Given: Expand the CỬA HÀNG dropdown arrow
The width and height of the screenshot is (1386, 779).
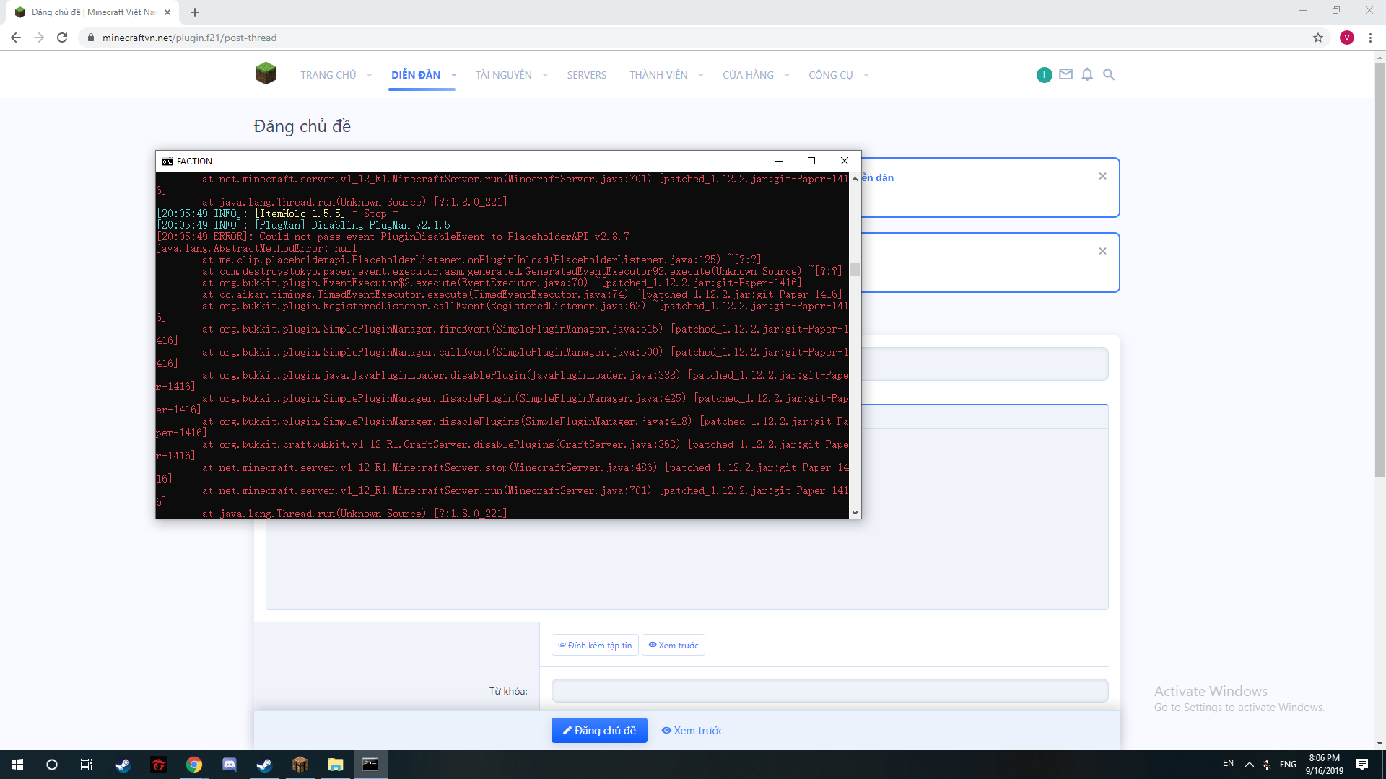Looking at the screenshot, I should [787, 76].
